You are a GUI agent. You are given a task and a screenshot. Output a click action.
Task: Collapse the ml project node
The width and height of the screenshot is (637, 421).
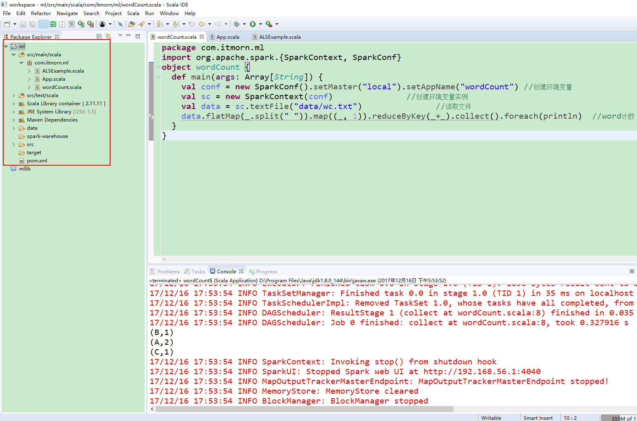coord(6,47)
